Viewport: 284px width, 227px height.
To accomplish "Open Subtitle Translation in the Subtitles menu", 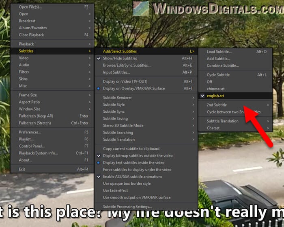I will (146, 140).
